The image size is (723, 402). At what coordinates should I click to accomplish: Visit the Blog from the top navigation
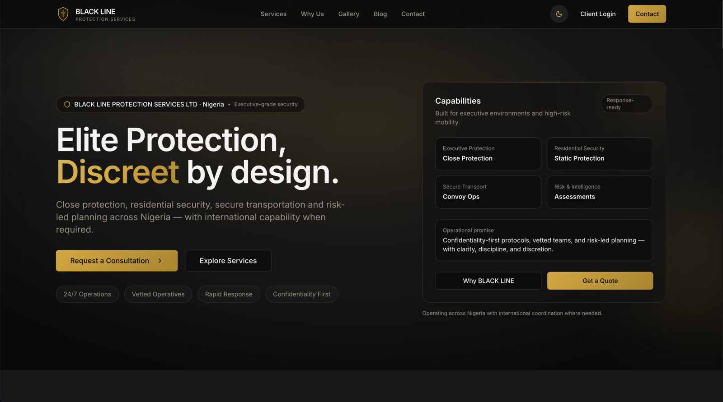pyautogui.click(x=380, y=14)
